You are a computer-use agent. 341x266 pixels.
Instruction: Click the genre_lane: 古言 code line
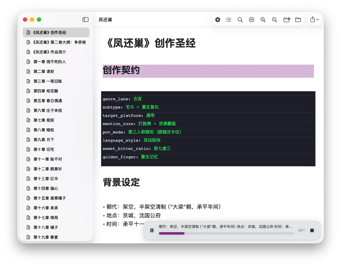coord(122,99)
